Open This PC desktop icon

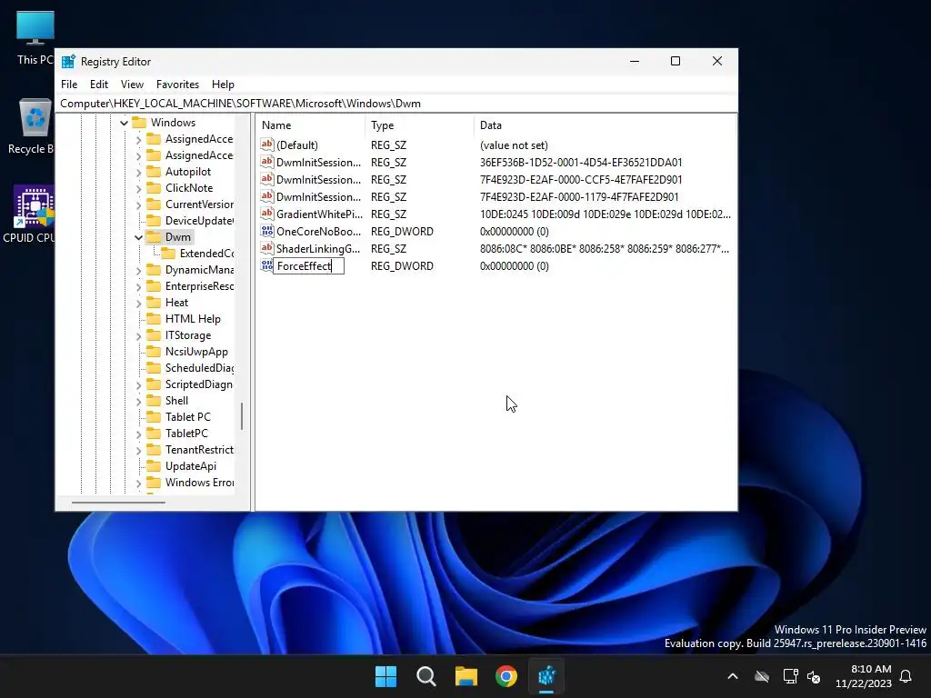(35, 36)
